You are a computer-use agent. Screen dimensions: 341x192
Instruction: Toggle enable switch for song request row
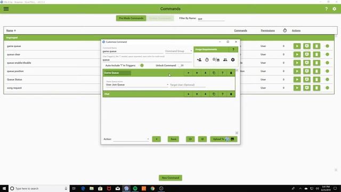click(x=327, y=88)
